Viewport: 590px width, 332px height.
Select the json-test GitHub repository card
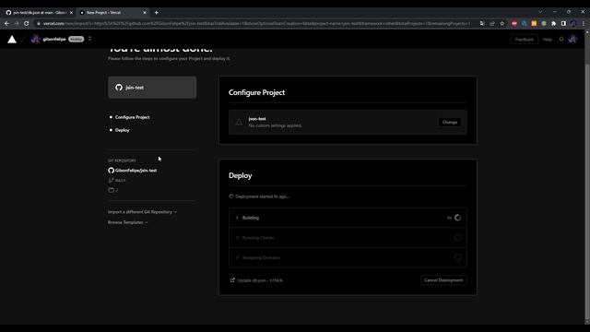(152, 88)
